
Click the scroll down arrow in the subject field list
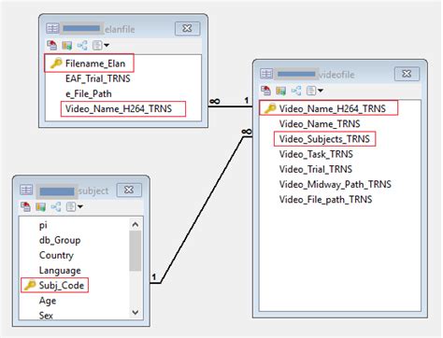pos(136,312)
